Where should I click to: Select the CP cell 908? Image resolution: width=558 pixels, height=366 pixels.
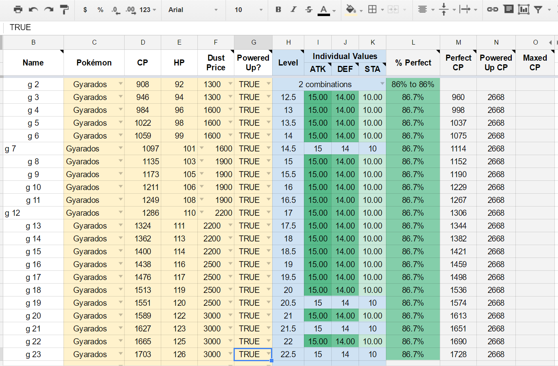click(143, 84)
